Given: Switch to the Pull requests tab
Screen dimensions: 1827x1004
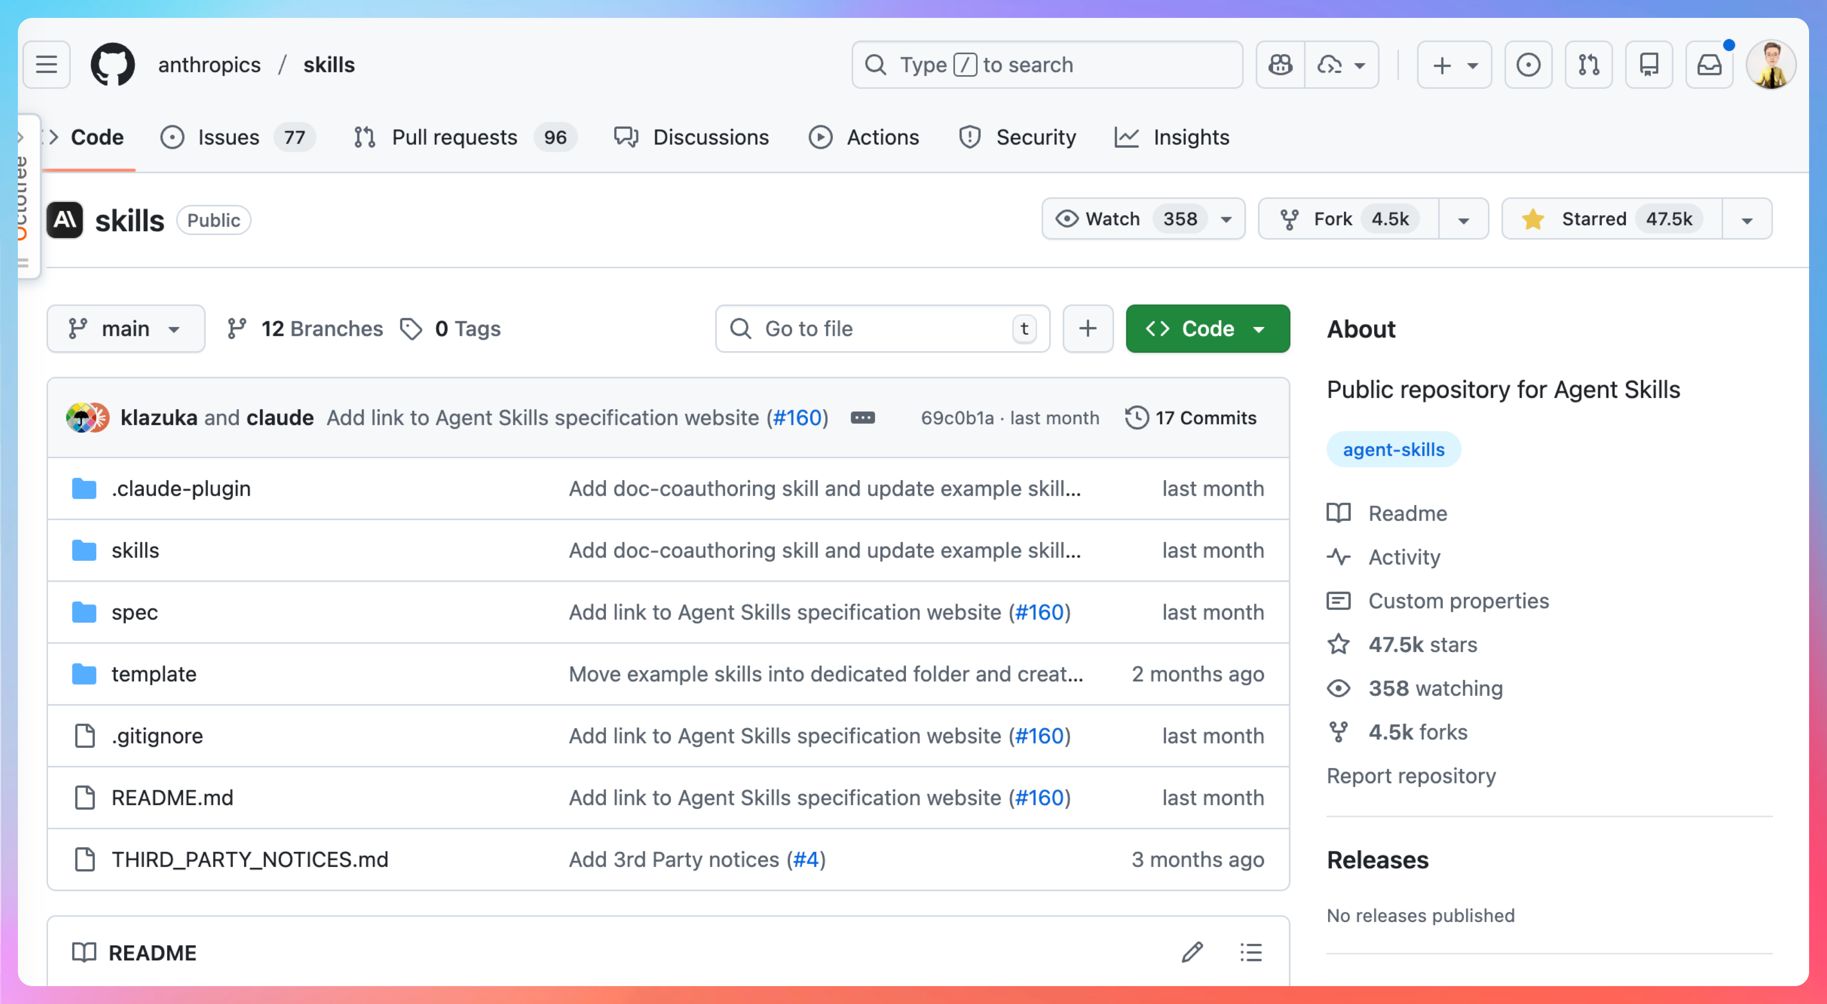Looking at the screenshot, I should coord(454,137).
